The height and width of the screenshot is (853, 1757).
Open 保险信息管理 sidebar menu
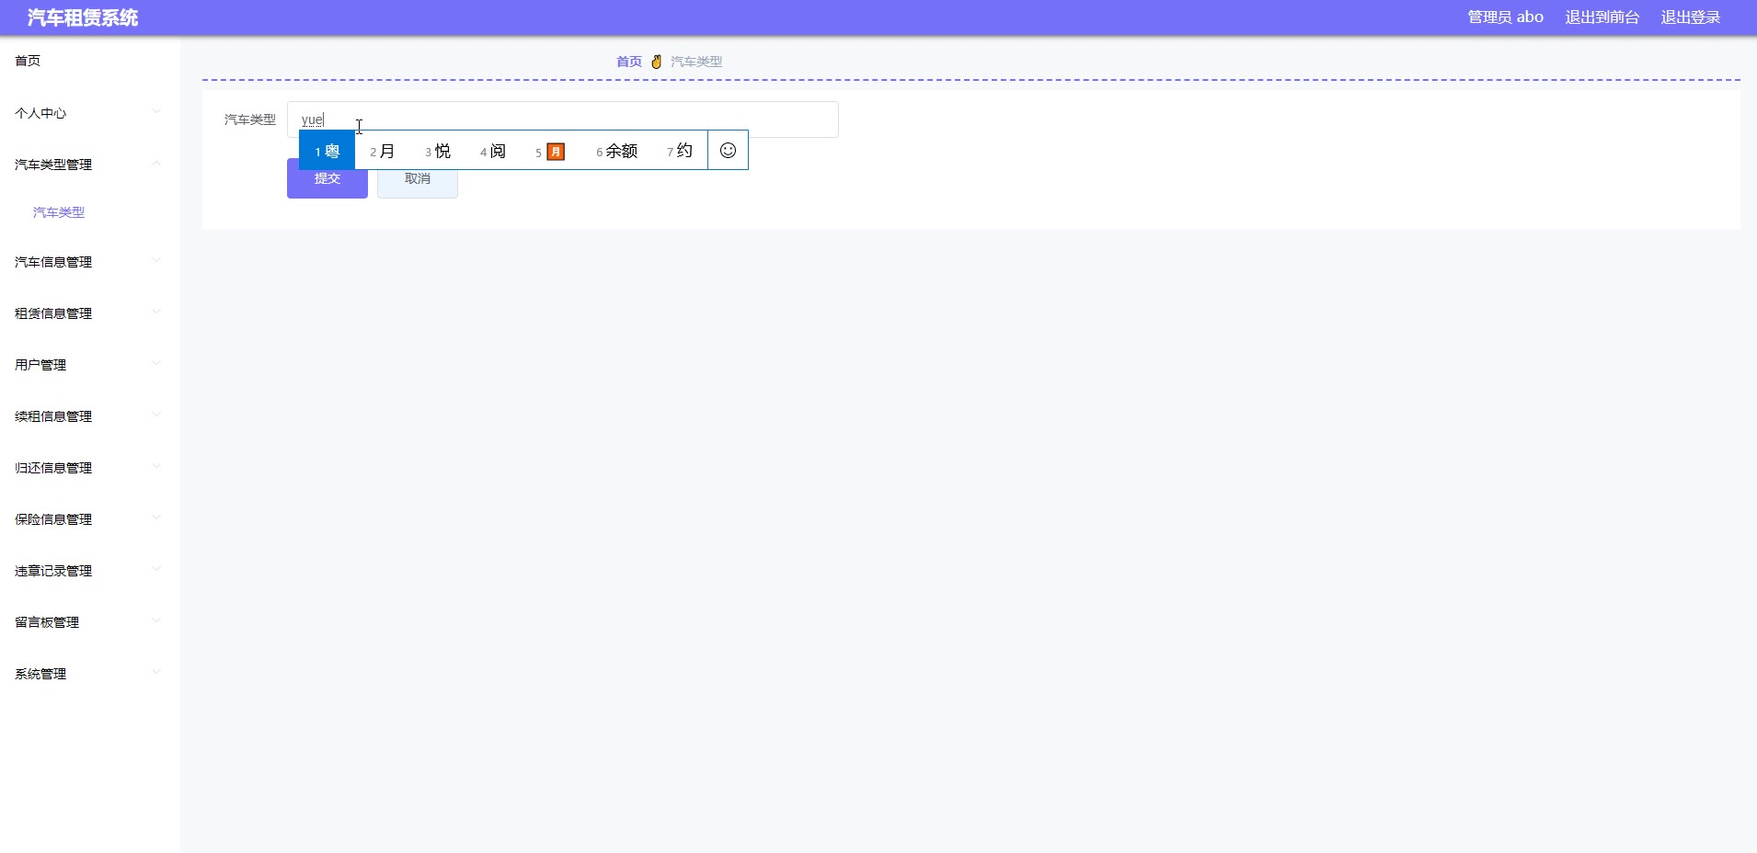click(x=90, y=519)
